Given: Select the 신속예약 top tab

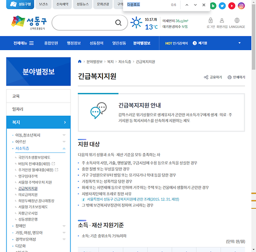Looking at the screenshot, I should [62, 5].
